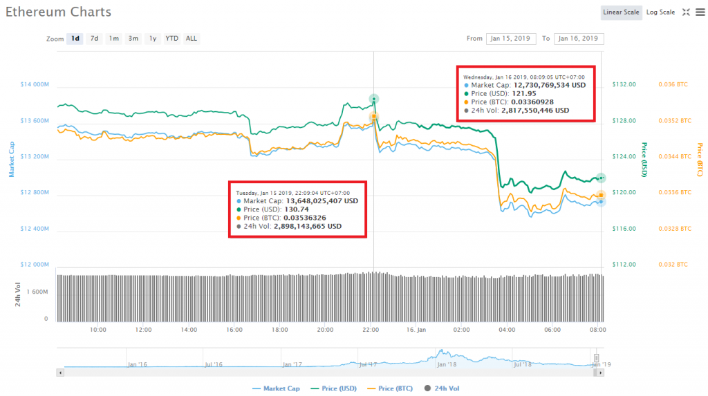Click the 08:00 time axis label
The width and height of the screenshot is (708, 396).
(x=598, y=330)
